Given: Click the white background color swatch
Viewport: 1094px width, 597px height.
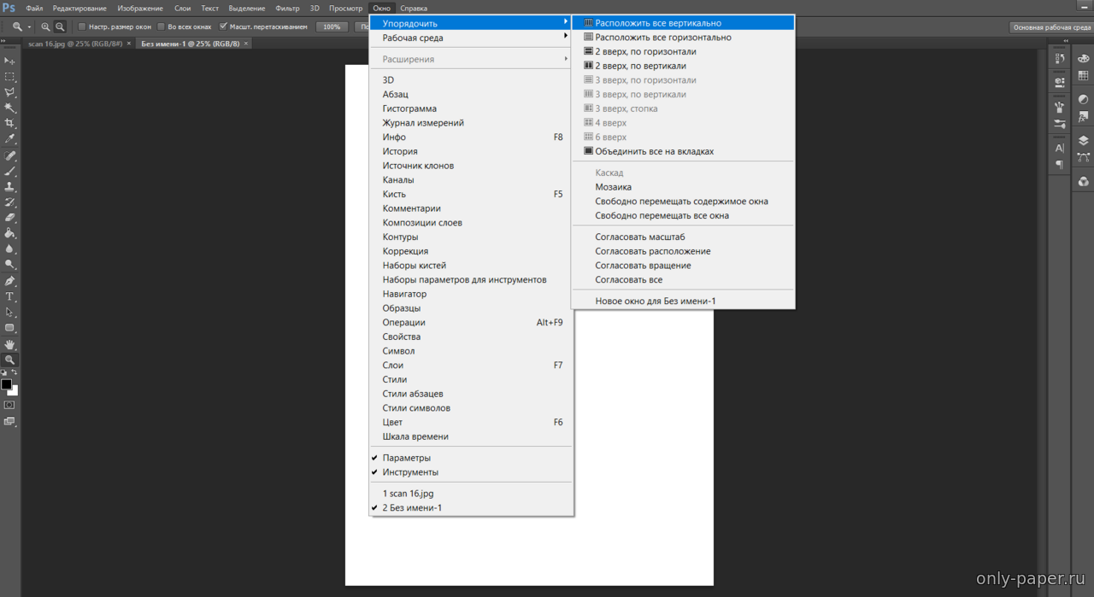Looking at the screenshot, I should pyautogui.click(x=15, y=392).
